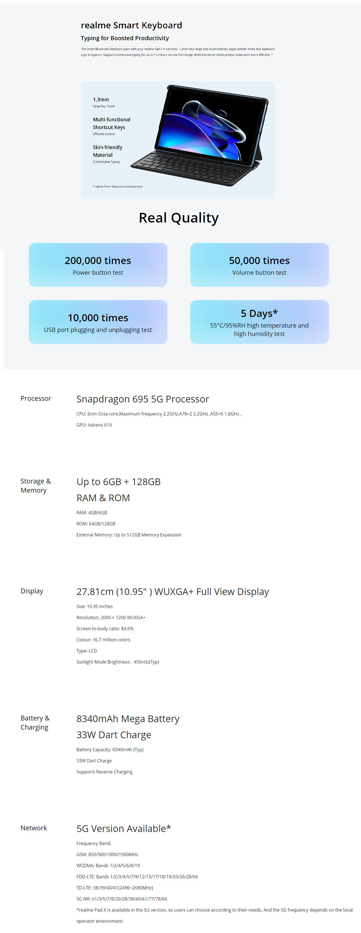Image resolution: width=361 pixels, height=933 pixels.
Task: Select the Battery & Charging spec label
Action: [x=35, y=723]
